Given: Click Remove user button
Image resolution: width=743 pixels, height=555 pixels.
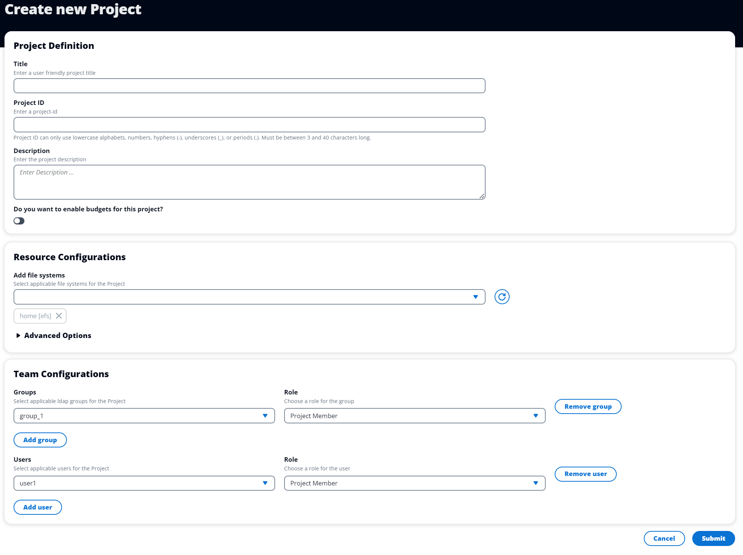Looking at the screenshot, I should coord(586,473).
